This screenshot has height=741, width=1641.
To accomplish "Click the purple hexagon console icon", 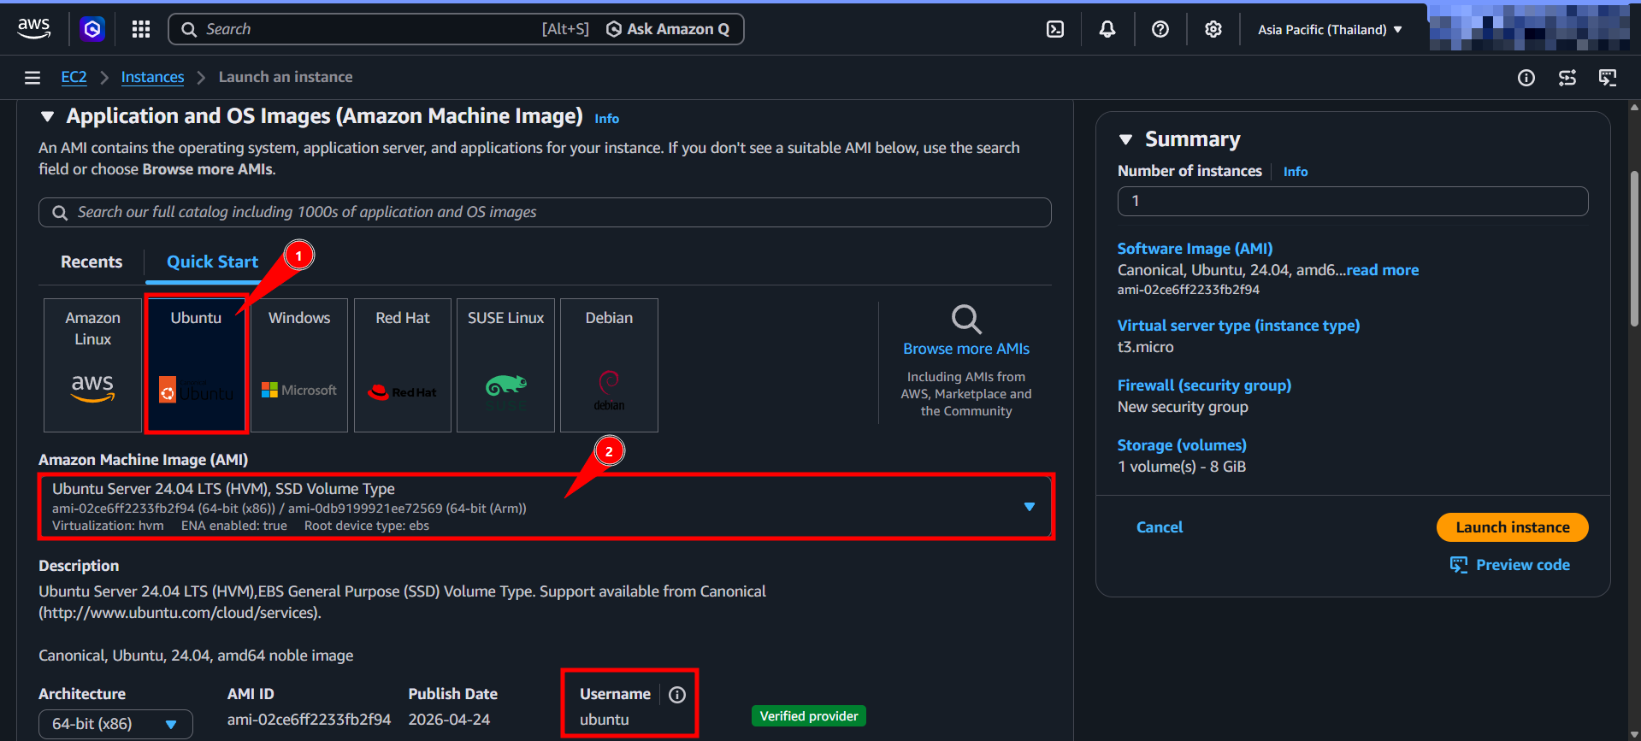I will (x=92, y=29).
